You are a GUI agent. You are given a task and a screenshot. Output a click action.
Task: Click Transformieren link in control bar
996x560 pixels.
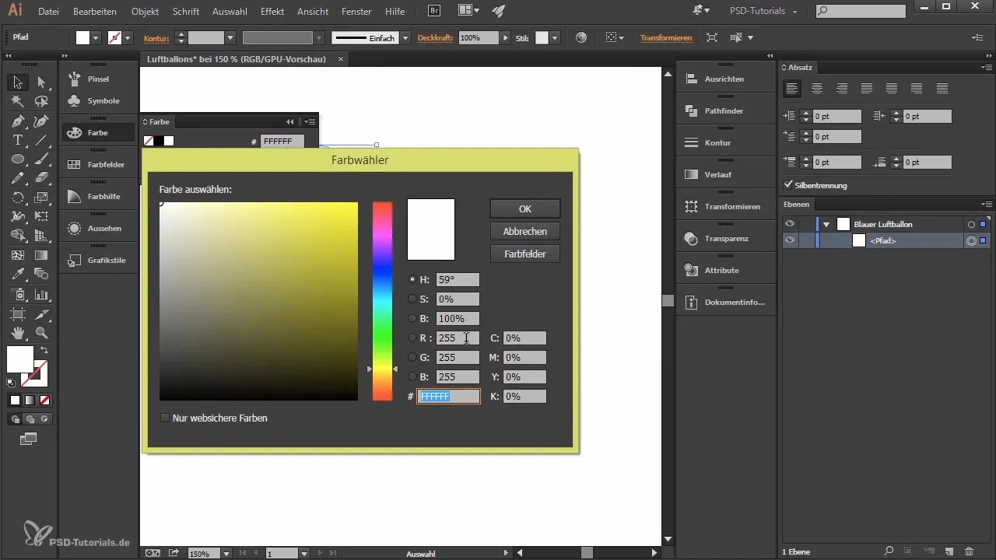665,37
